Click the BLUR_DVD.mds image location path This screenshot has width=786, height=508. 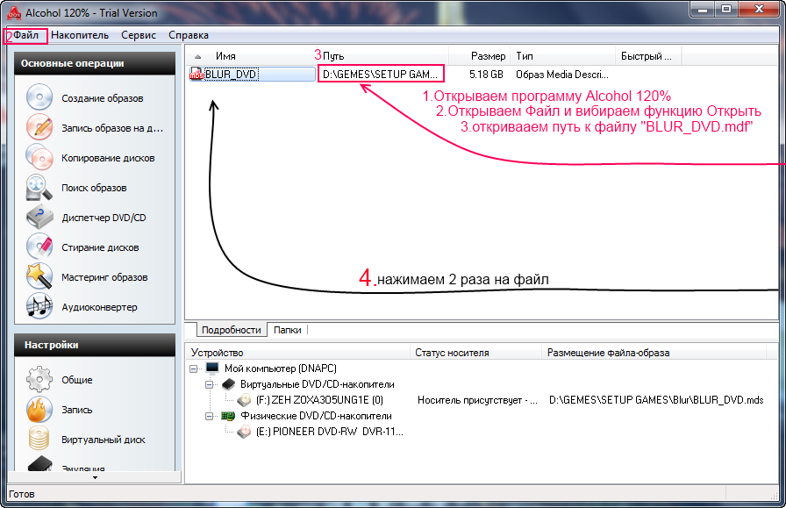pyautogui.click(x=656, y=400)
